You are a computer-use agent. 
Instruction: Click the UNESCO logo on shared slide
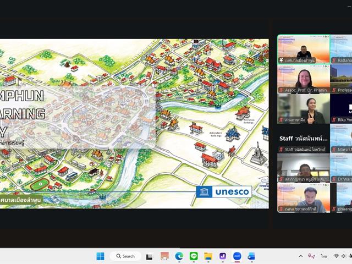(224, 191)
